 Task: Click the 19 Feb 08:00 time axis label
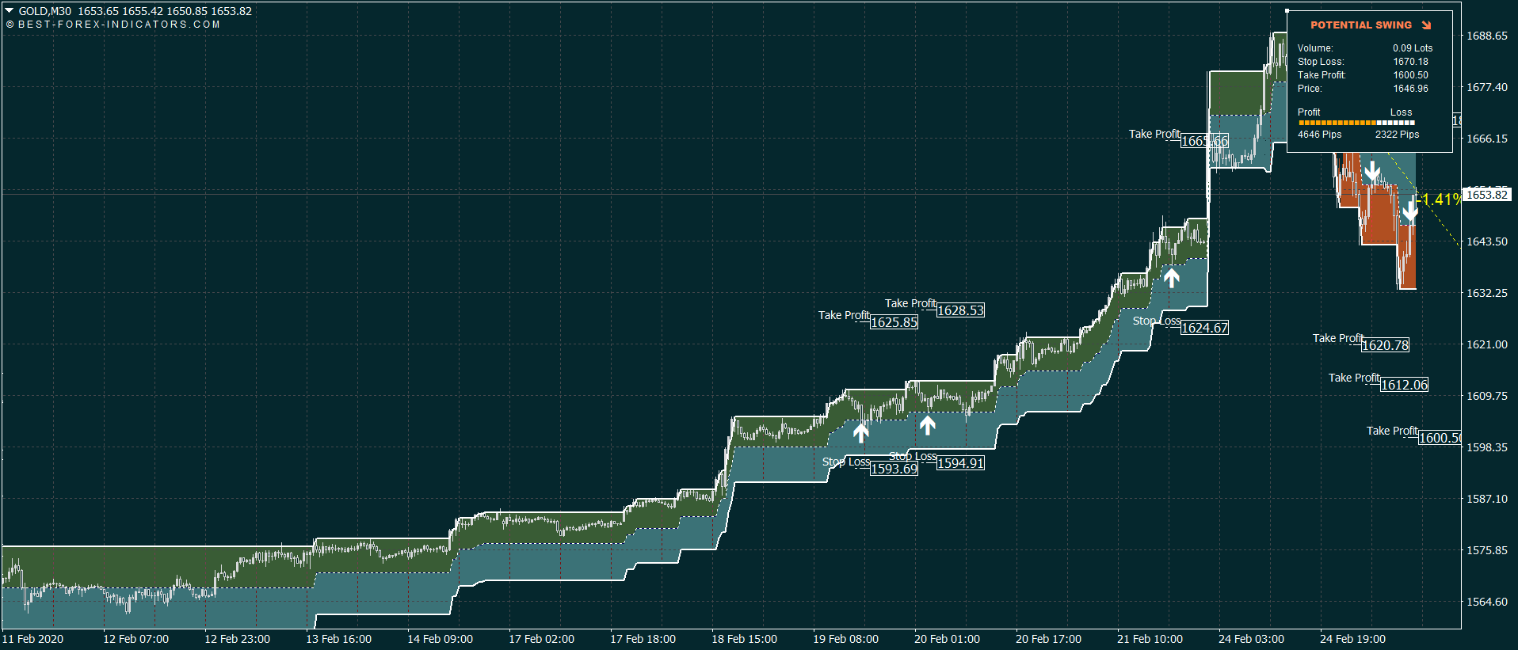845,639
